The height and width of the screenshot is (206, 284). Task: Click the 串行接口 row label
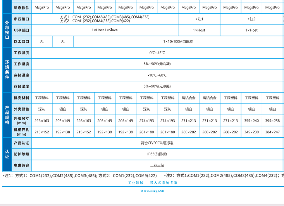[22, 19]
